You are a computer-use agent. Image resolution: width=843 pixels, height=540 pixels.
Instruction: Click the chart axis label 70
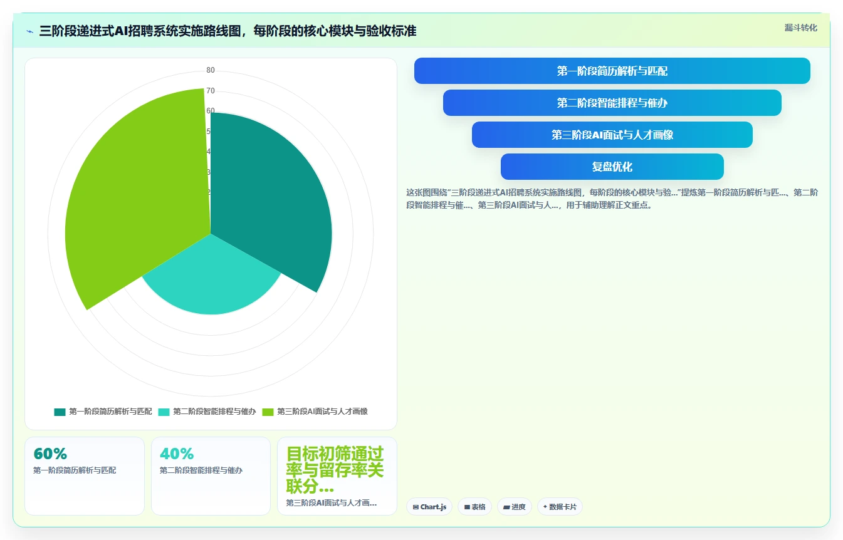pyautogui.click(x=211, y=91)
